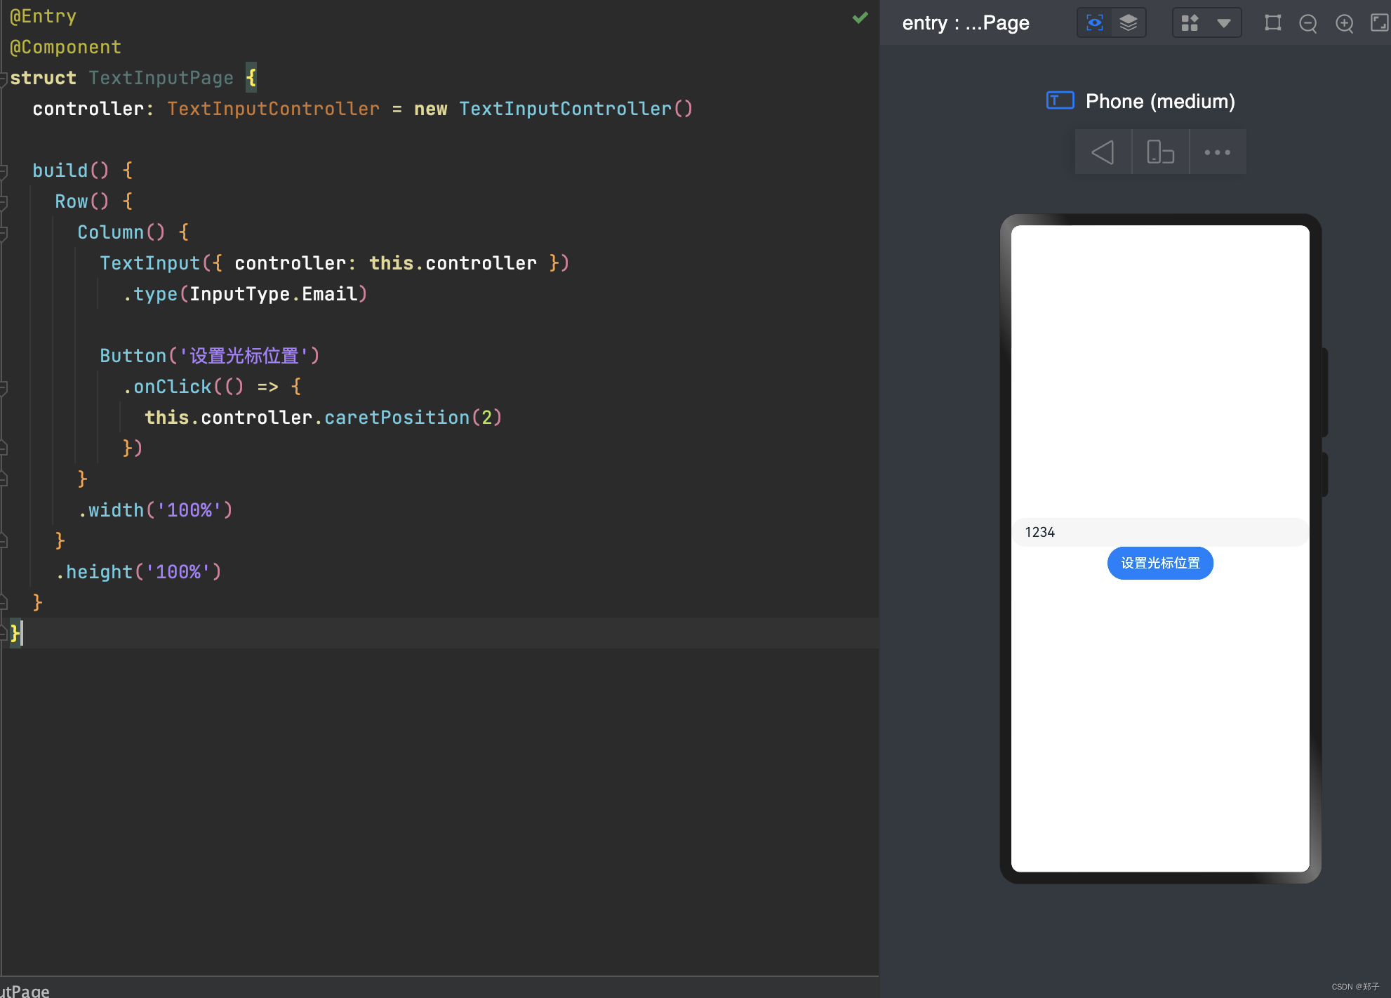Click the 设置光标位置 button in preview

[x=1160, y=563]
